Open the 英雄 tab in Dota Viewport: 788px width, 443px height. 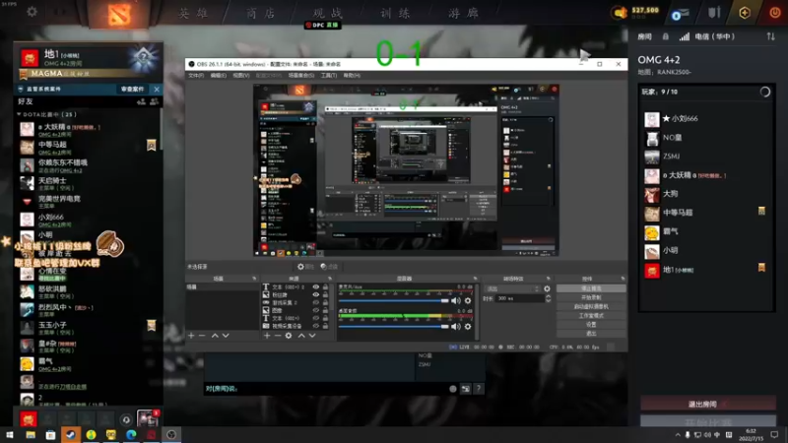[x=193, y=13]
